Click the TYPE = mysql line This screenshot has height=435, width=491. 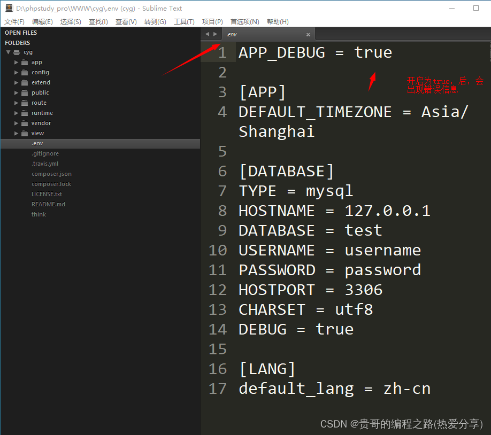(x=296, y=191)
